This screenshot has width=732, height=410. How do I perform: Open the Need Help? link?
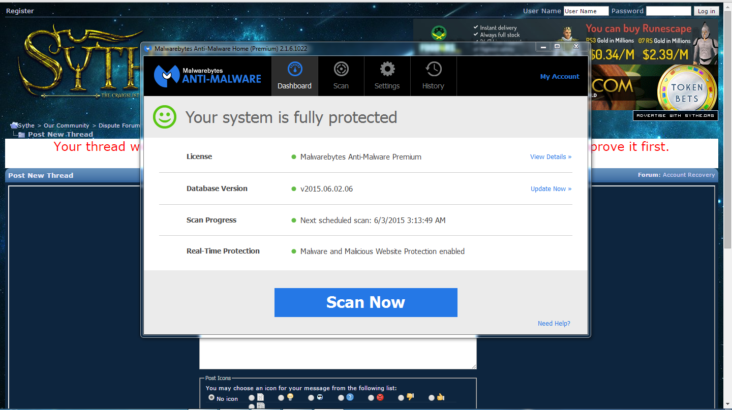pos(554,324)
